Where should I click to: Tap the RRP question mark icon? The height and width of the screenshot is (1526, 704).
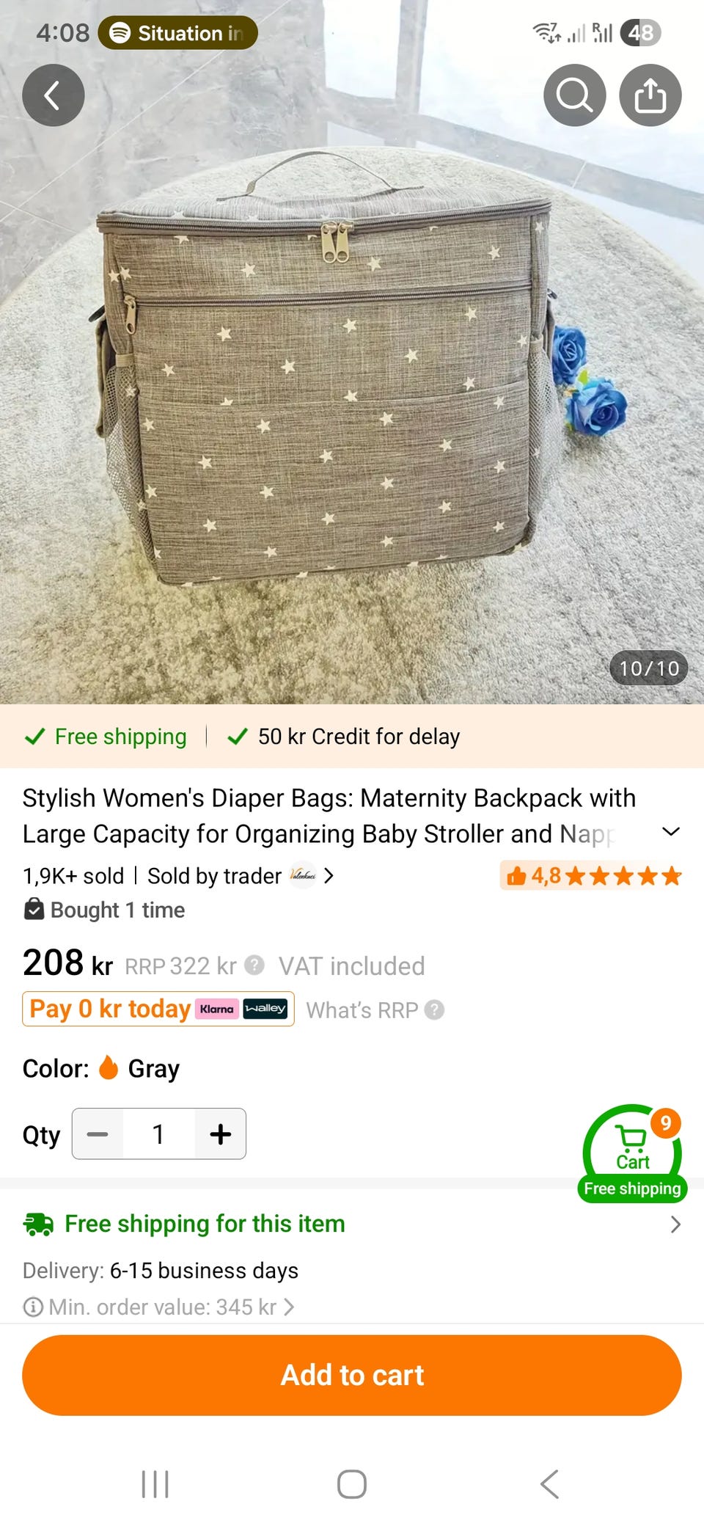pos(254,965)
